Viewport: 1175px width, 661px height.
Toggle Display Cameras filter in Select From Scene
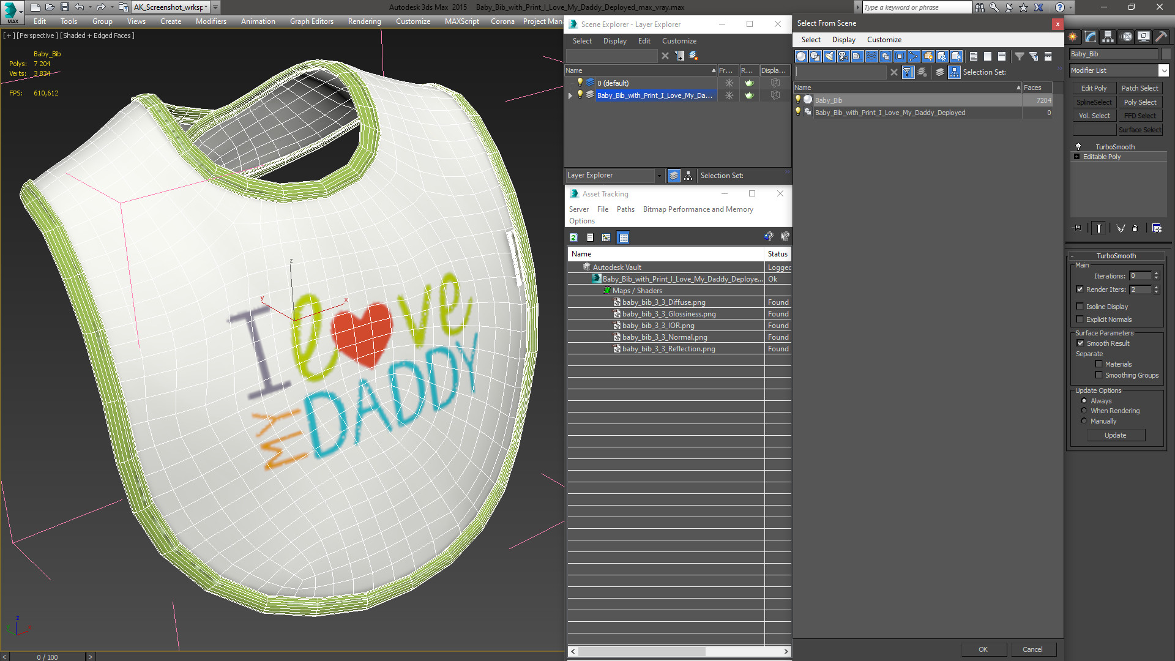[843, 56]
